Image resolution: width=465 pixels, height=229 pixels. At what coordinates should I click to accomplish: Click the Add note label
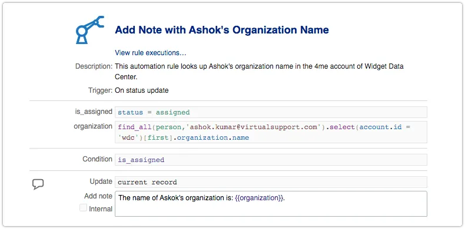(x=98, y=196)
